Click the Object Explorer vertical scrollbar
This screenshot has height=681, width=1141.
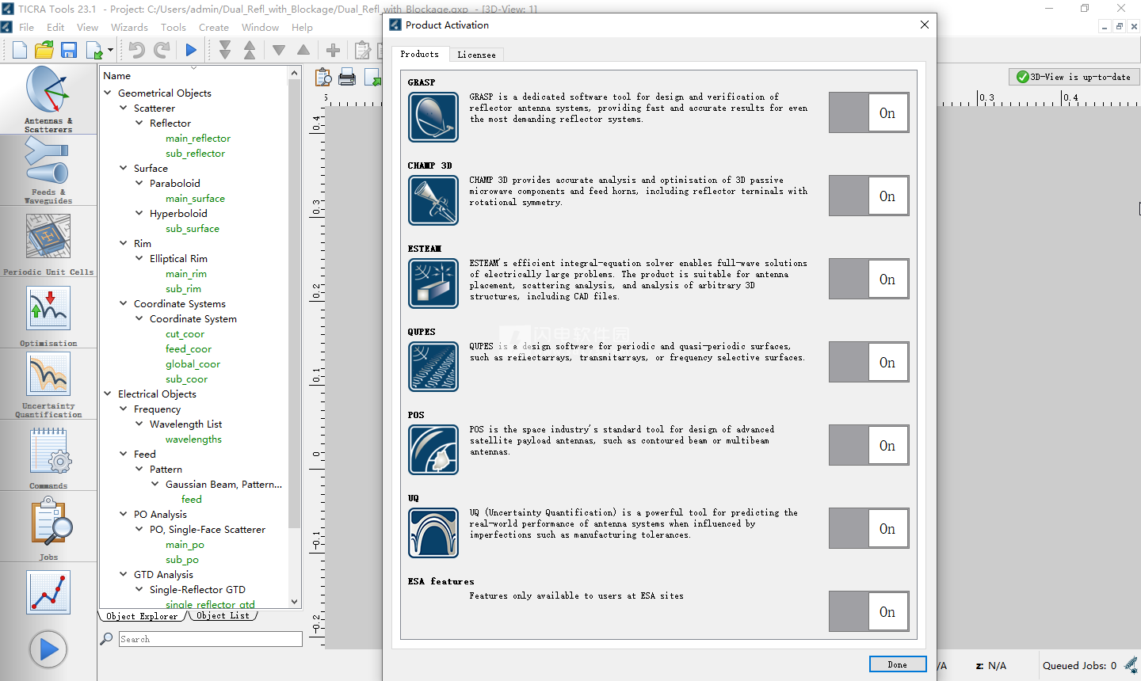click(x=295, y=337)
